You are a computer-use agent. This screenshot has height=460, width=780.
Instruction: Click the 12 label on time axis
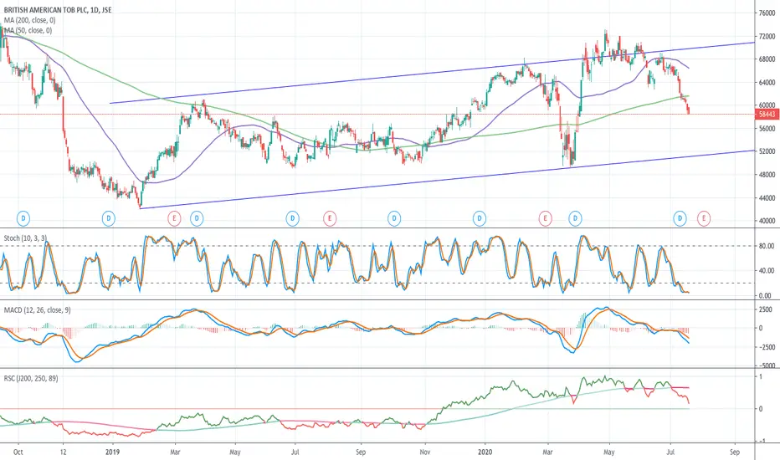click(63, 452)
